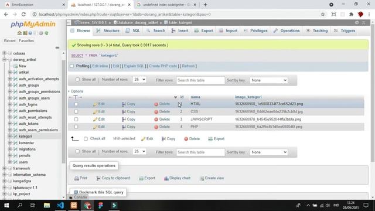Screen dimensions: 375x211
Task: Click the Refresh link
Action: (x=188, y=66)
